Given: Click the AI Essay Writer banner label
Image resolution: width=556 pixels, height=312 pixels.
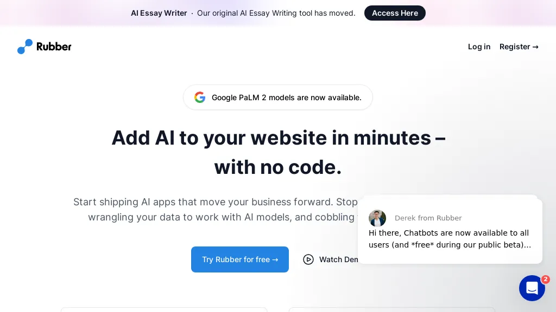Looking at the screenshot, I should [x=159, y=13].
